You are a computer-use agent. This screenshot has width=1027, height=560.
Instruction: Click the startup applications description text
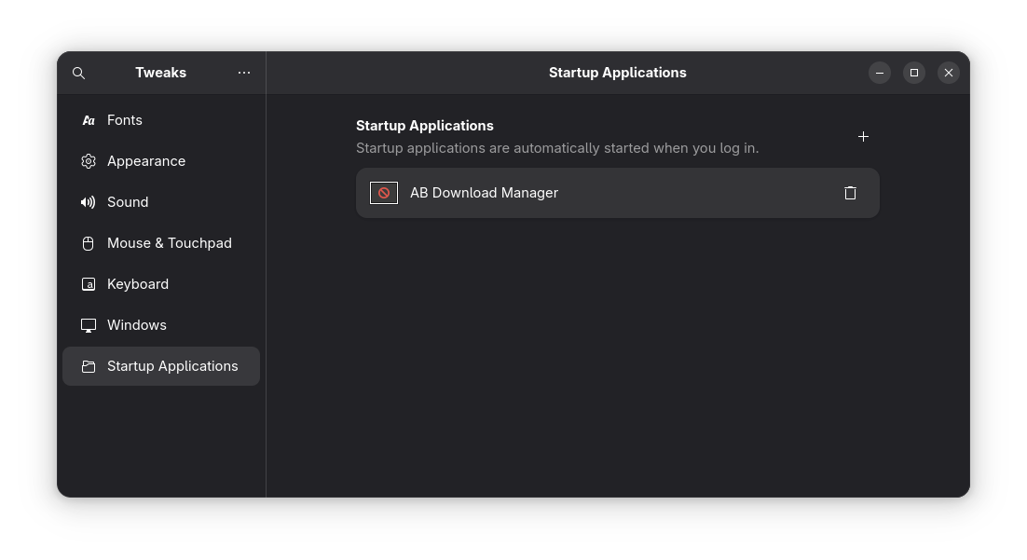click(557, 148)
